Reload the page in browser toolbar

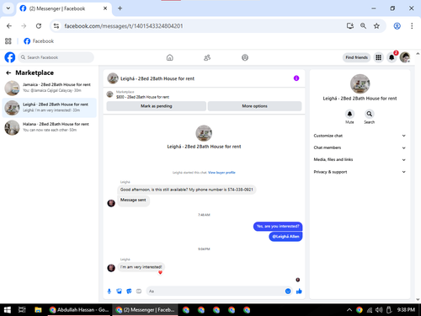39,26
